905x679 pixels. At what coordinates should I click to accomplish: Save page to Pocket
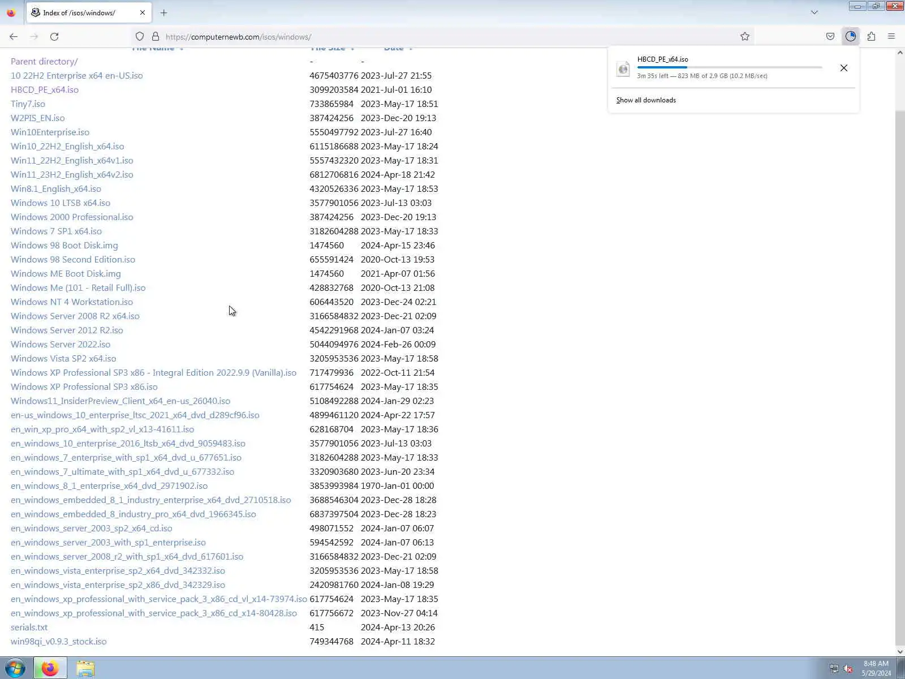830,37
